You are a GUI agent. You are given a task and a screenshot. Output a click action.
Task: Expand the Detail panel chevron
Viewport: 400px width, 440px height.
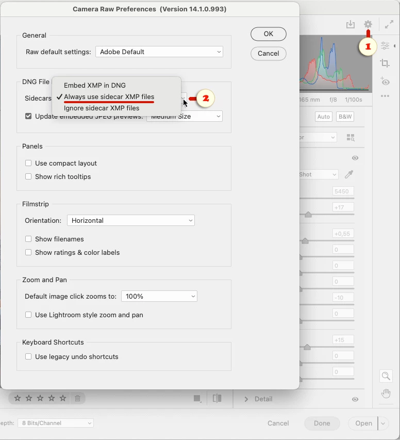(246, 399)
